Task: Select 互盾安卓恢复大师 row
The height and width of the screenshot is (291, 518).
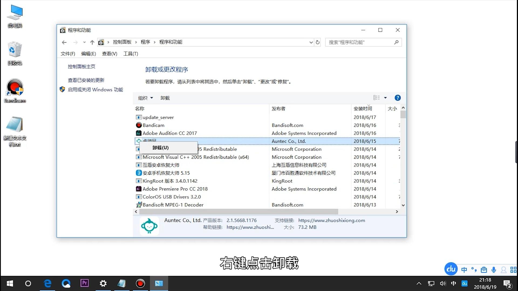Action: pos(267,165)
